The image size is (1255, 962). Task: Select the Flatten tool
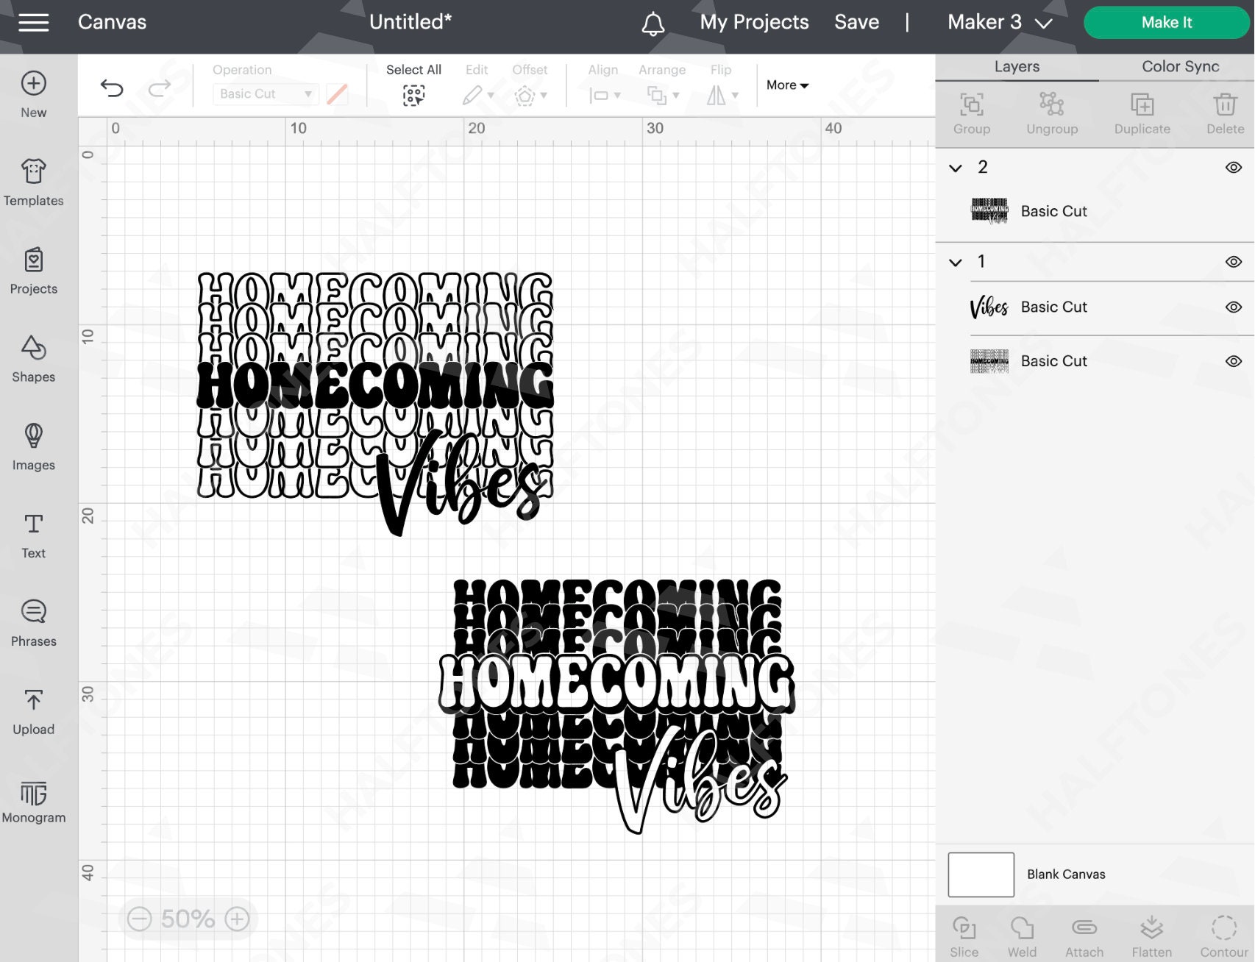[1150, 934]
